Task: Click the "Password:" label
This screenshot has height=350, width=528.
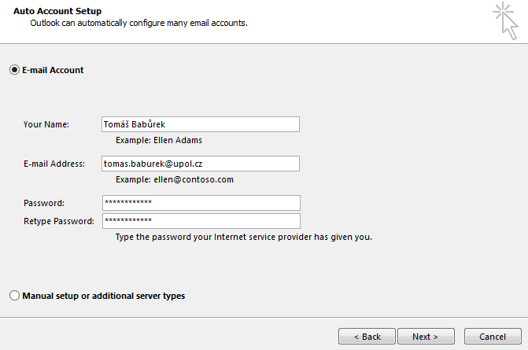Action: pos(44,203)
